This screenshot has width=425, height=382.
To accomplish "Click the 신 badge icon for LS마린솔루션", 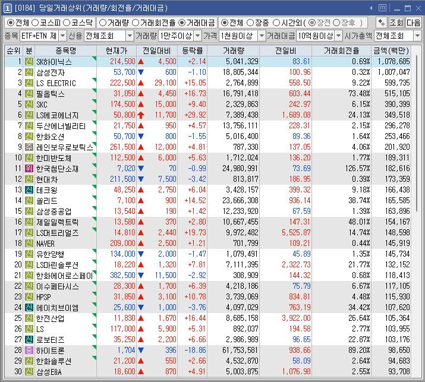I will pyautogui.click(x=29, y=265).
